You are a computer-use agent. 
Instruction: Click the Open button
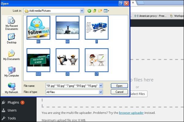[119, 86]
